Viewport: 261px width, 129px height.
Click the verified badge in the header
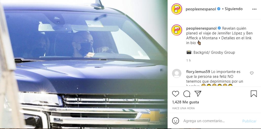pos(219,9)
